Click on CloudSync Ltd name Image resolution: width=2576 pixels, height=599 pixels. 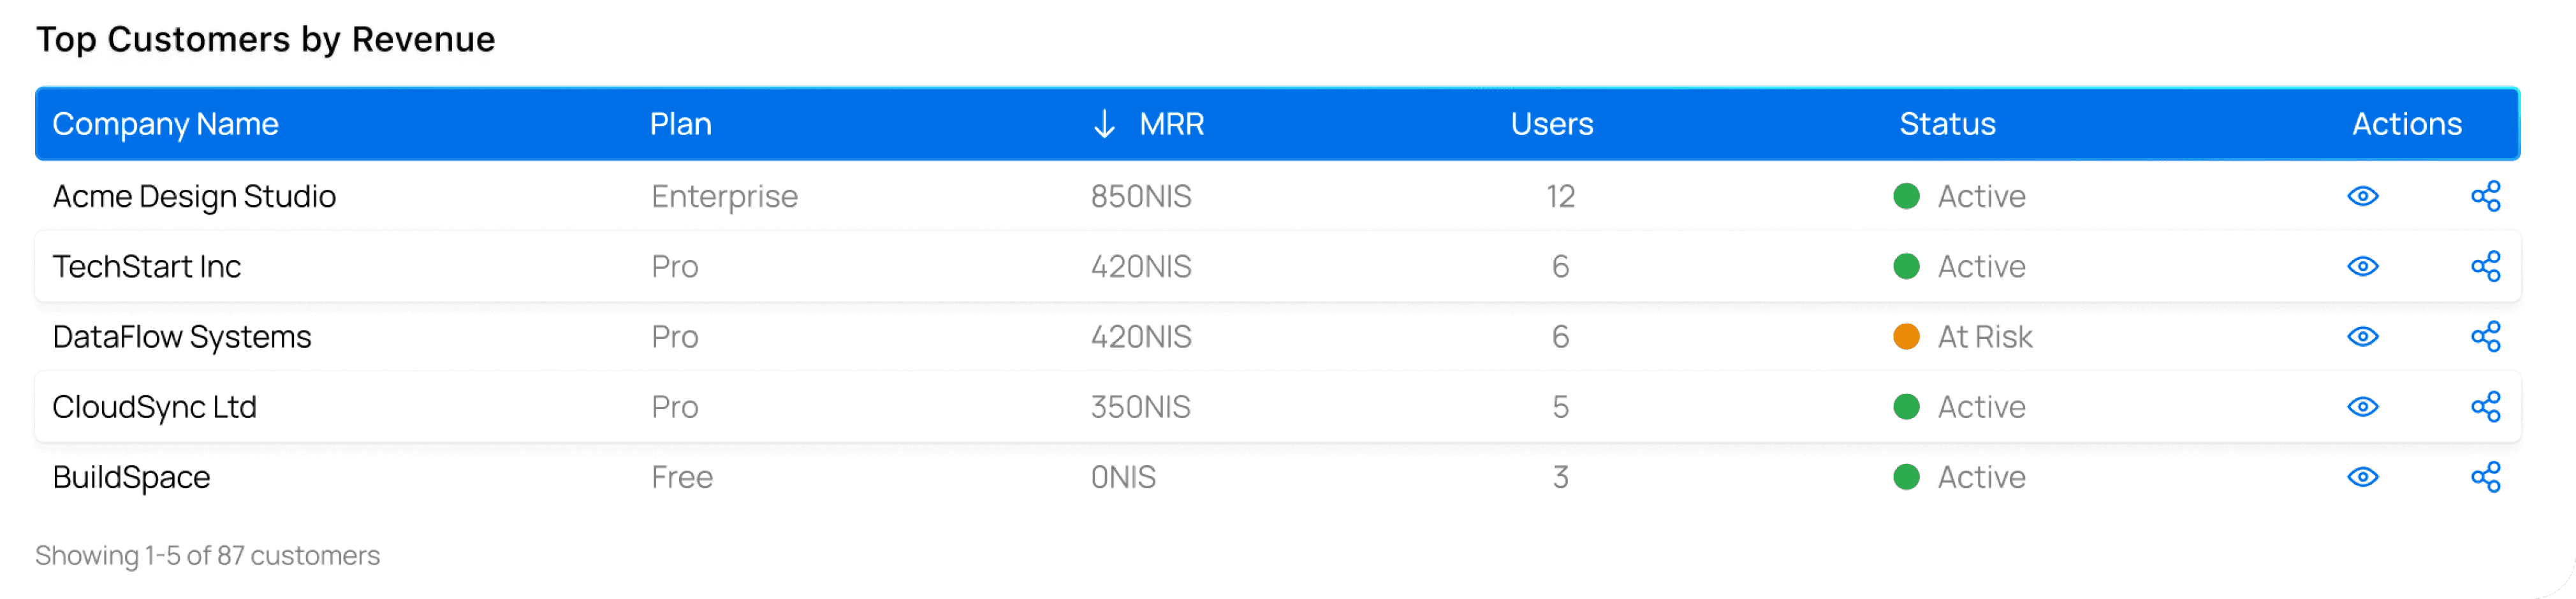154,407
